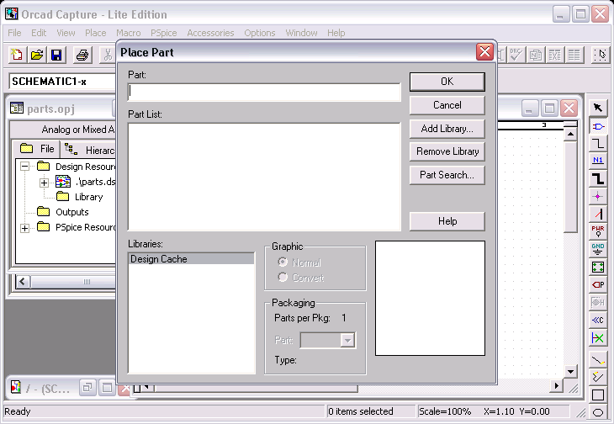Open the Part packaging dropdown

coord(347,340)
